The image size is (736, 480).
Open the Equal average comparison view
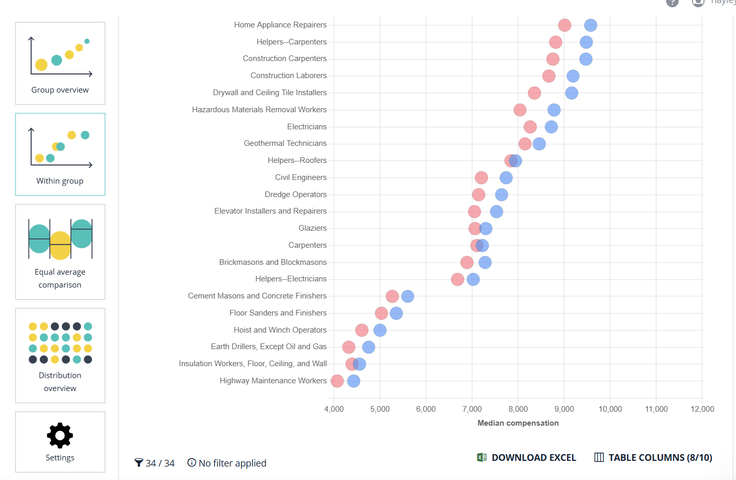pyautogui.click(x=60, y=251)
